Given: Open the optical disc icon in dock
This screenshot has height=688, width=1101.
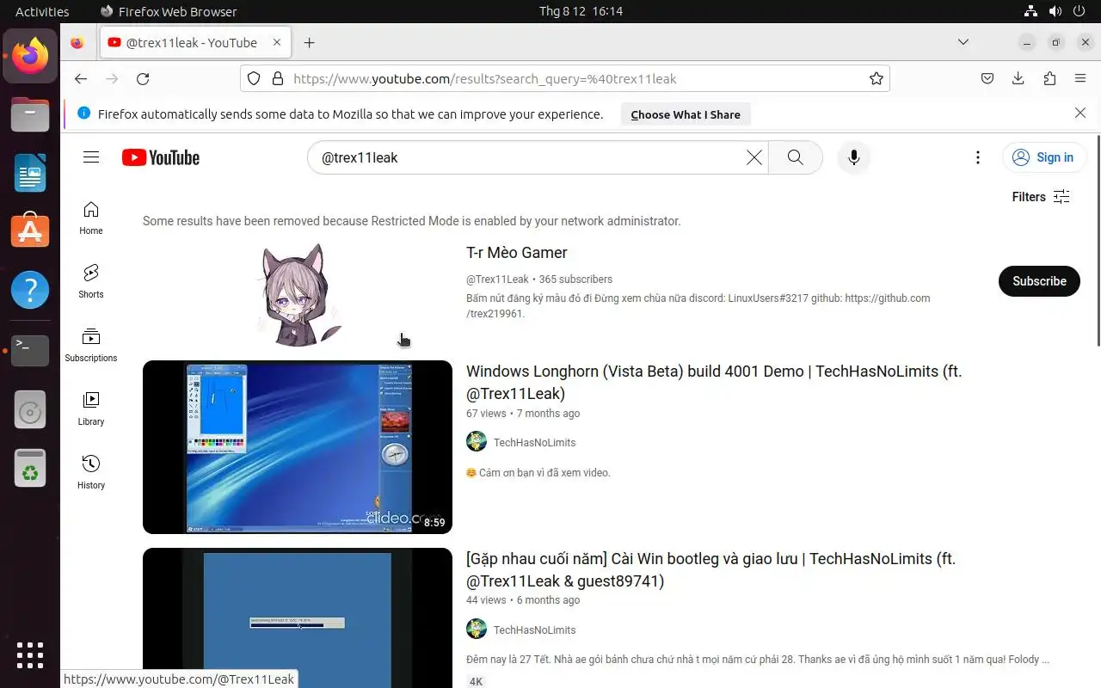Looking at the screenshot, I should tap(30, 410).
